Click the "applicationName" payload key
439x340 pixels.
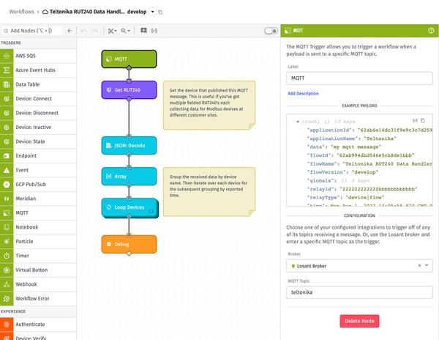pyautogui.click(x=333, y=138)
